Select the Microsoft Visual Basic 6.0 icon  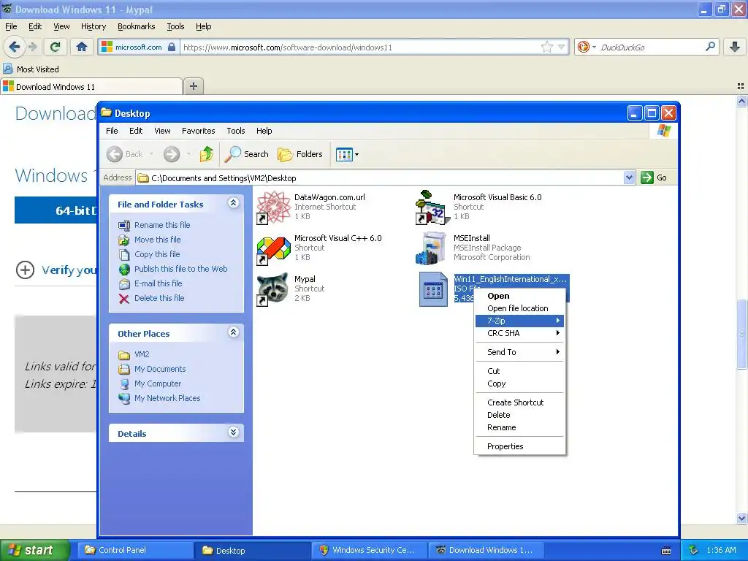[432, 207]
